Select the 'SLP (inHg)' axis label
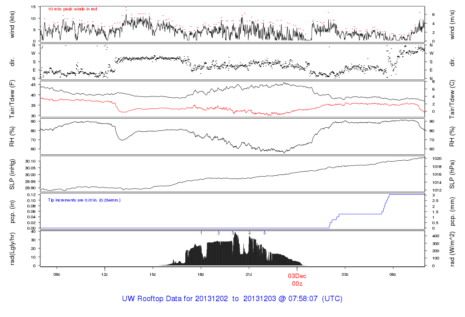Image resolution: width=465 pixels, height=317 pixels. 12,174
